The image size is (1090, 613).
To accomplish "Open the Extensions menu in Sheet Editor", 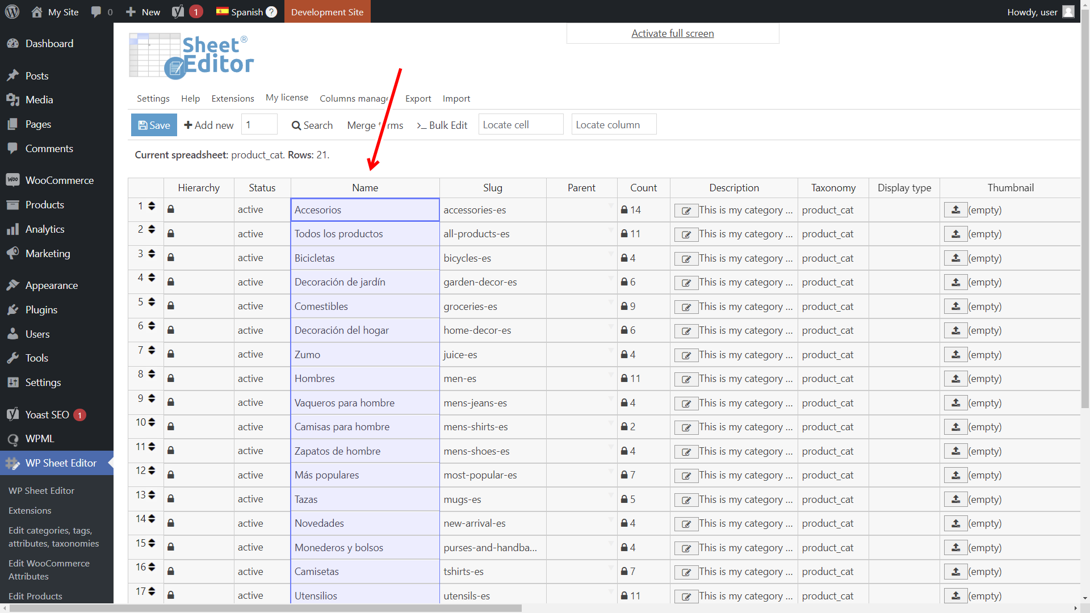I will pyautogui.click(x=232, y=99).
